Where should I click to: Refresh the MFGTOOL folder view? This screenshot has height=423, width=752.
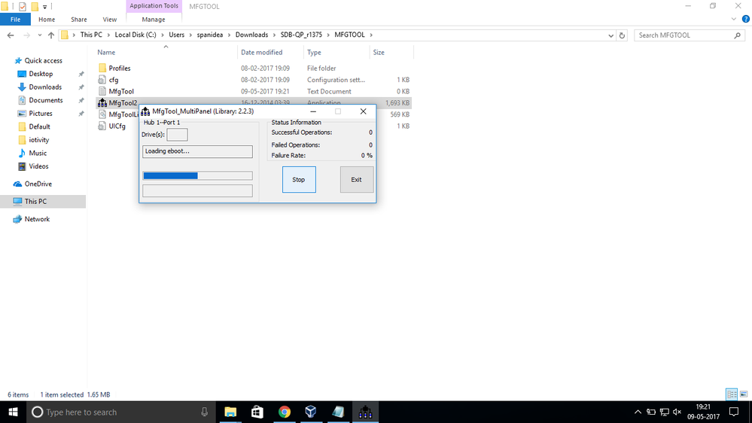[x=622, y=35]
